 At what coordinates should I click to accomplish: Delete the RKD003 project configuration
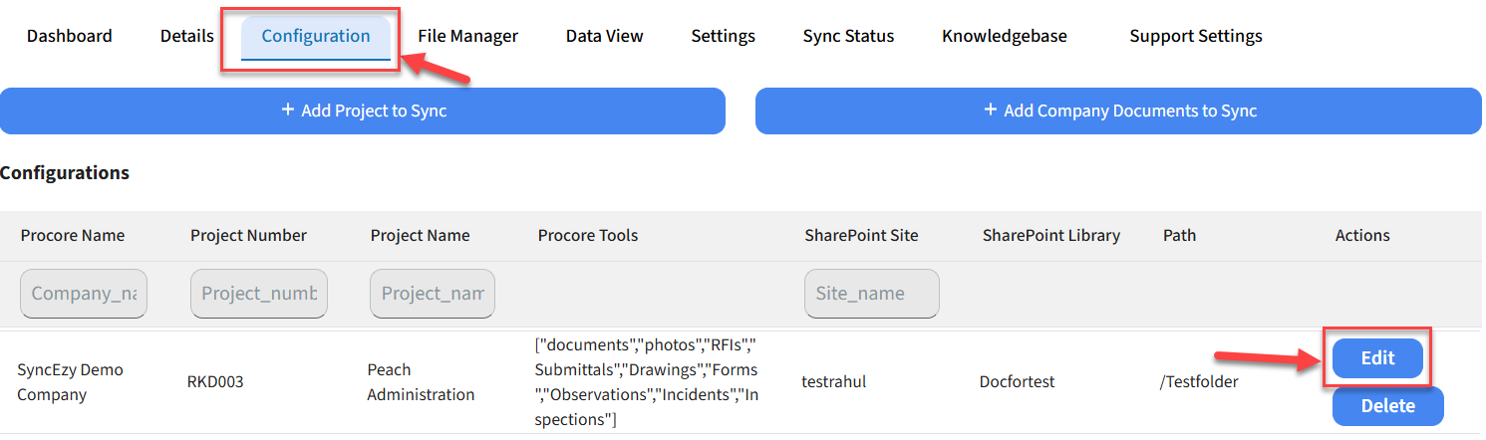[x=1387, y=405]
